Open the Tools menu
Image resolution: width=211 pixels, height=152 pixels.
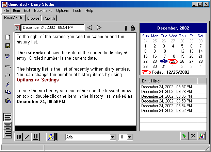[x=77, y=11]
